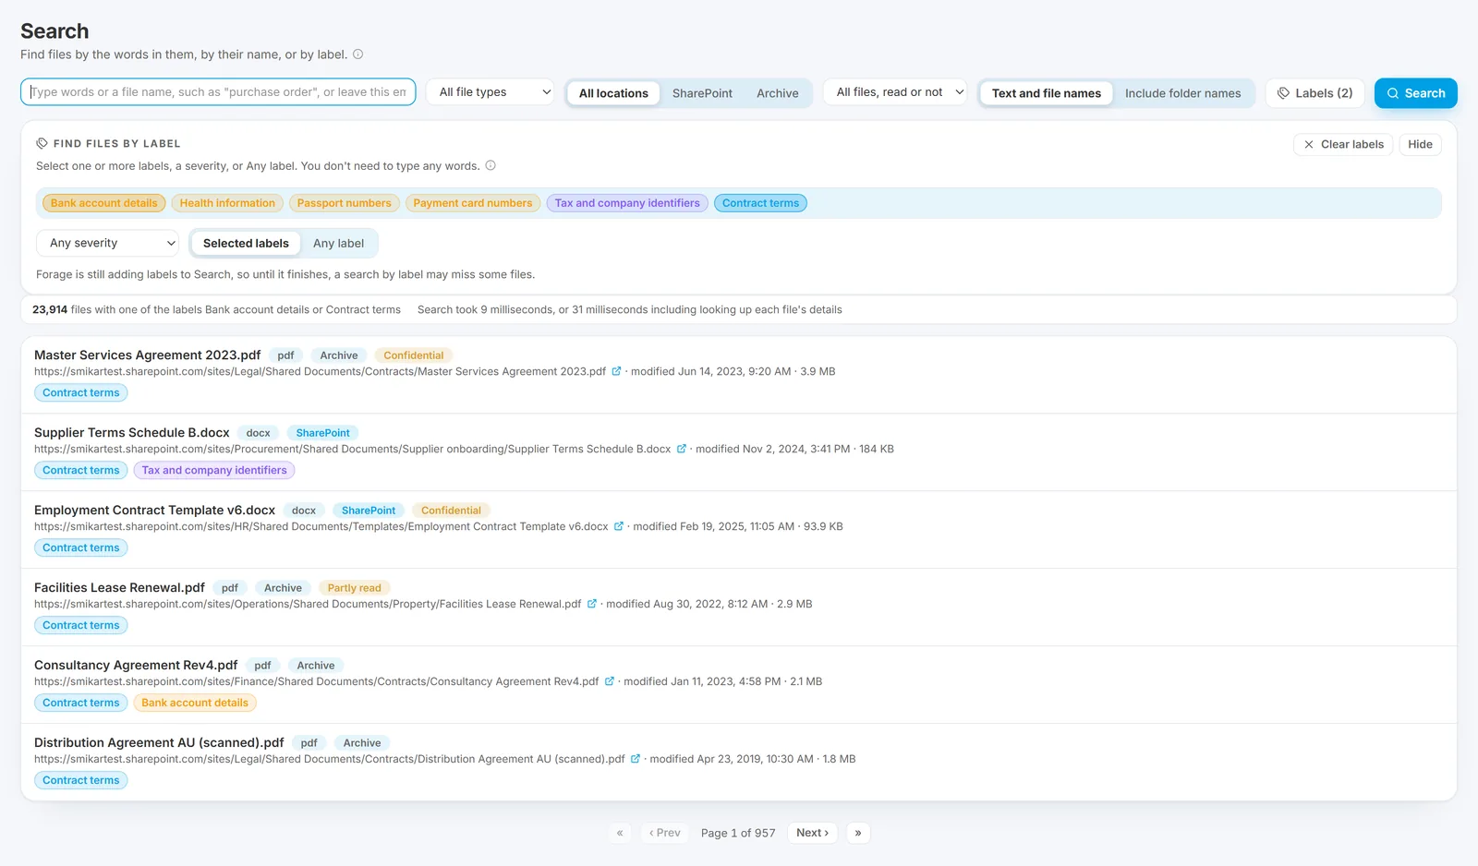Viewport: 1478px width, 866px height.
Task: Open external link icon for Distribution Agreement AU
Action: click(x=636, y=760)
